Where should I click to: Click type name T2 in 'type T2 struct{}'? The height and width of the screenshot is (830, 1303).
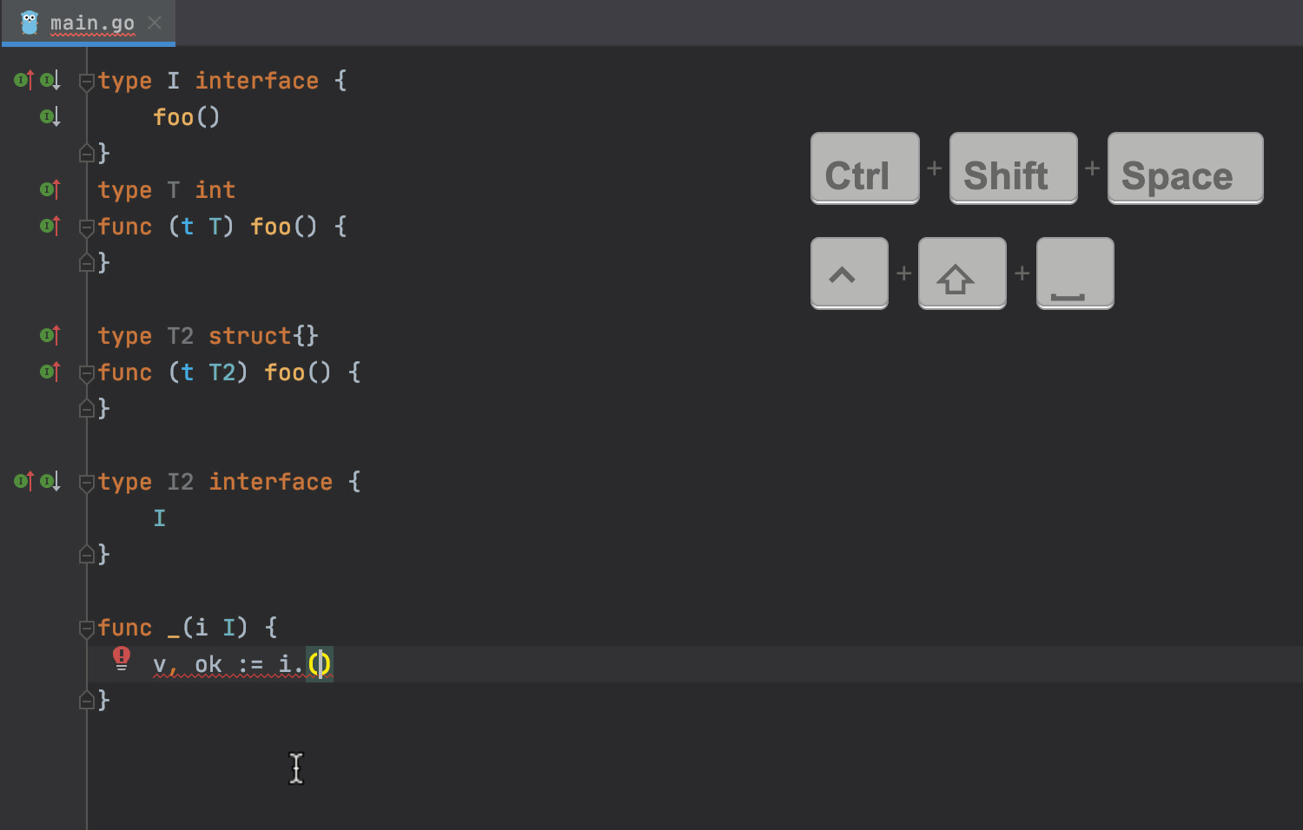click(181, 336)
